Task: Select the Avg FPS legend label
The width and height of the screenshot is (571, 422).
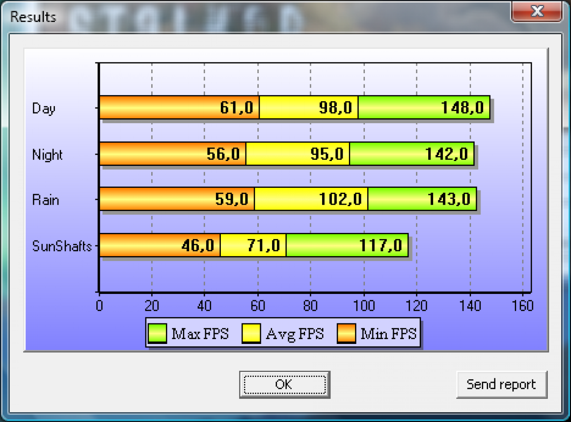Action: coord(295,334)
